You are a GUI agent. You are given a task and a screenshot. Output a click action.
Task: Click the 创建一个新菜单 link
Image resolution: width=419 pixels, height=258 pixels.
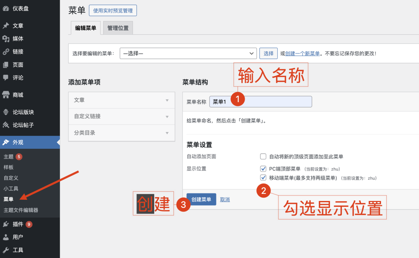[302, 53]
